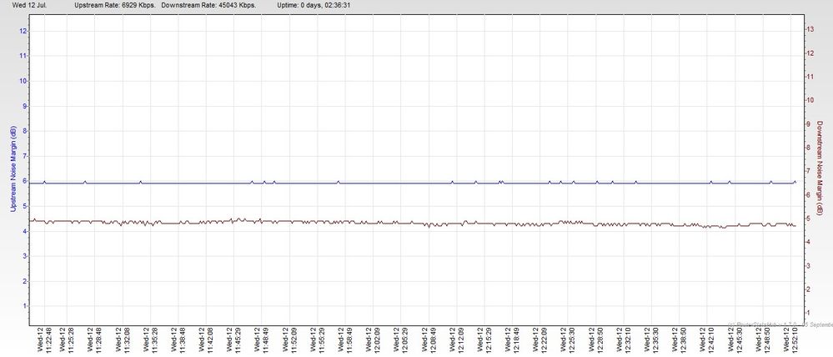Click the 8 tick on Upstream axis
833x357 pixels.
pos(24,131)
